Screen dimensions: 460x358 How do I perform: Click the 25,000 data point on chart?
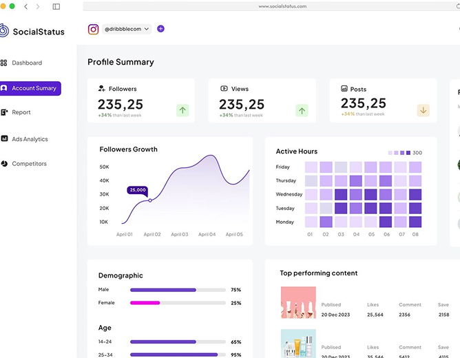(150, 200)
